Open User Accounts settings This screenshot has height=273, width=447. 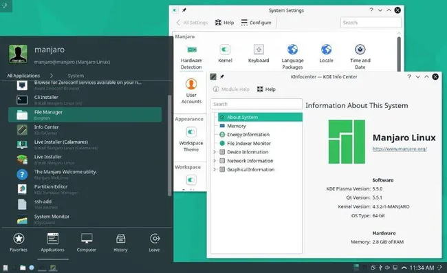pos(191,91)
